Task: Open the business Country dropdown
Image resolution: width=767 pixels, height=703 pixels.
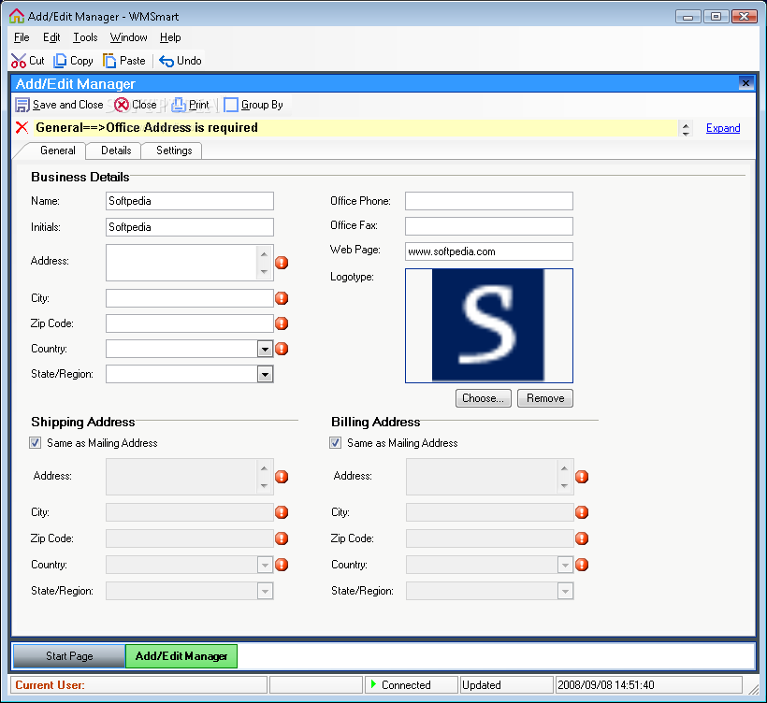Action: [x=265, y=349]
